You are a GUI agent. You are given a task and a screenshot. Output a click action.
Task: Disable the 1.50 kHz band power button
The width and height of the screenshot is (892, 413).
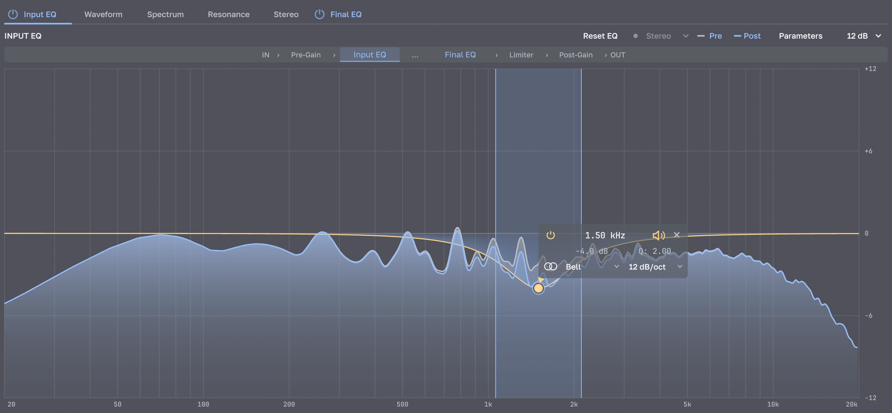coord(550,235)
